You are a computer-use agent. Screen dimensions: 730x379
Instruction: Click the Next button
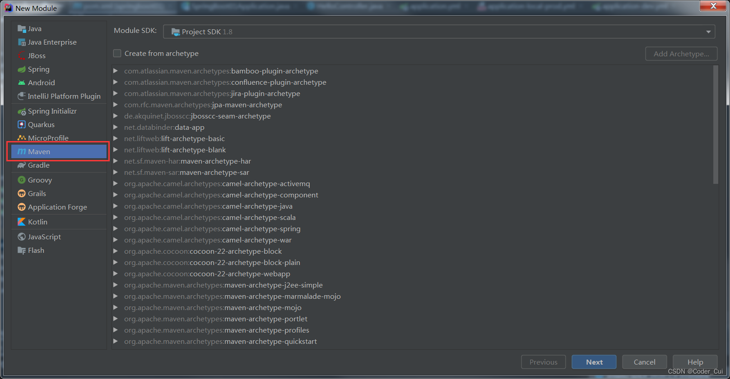click(x=594, y=362)
